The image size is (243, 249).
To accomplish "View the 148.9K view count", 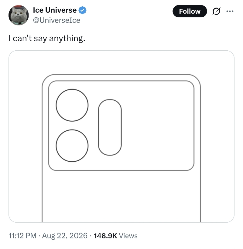I will tap(105, 236).
